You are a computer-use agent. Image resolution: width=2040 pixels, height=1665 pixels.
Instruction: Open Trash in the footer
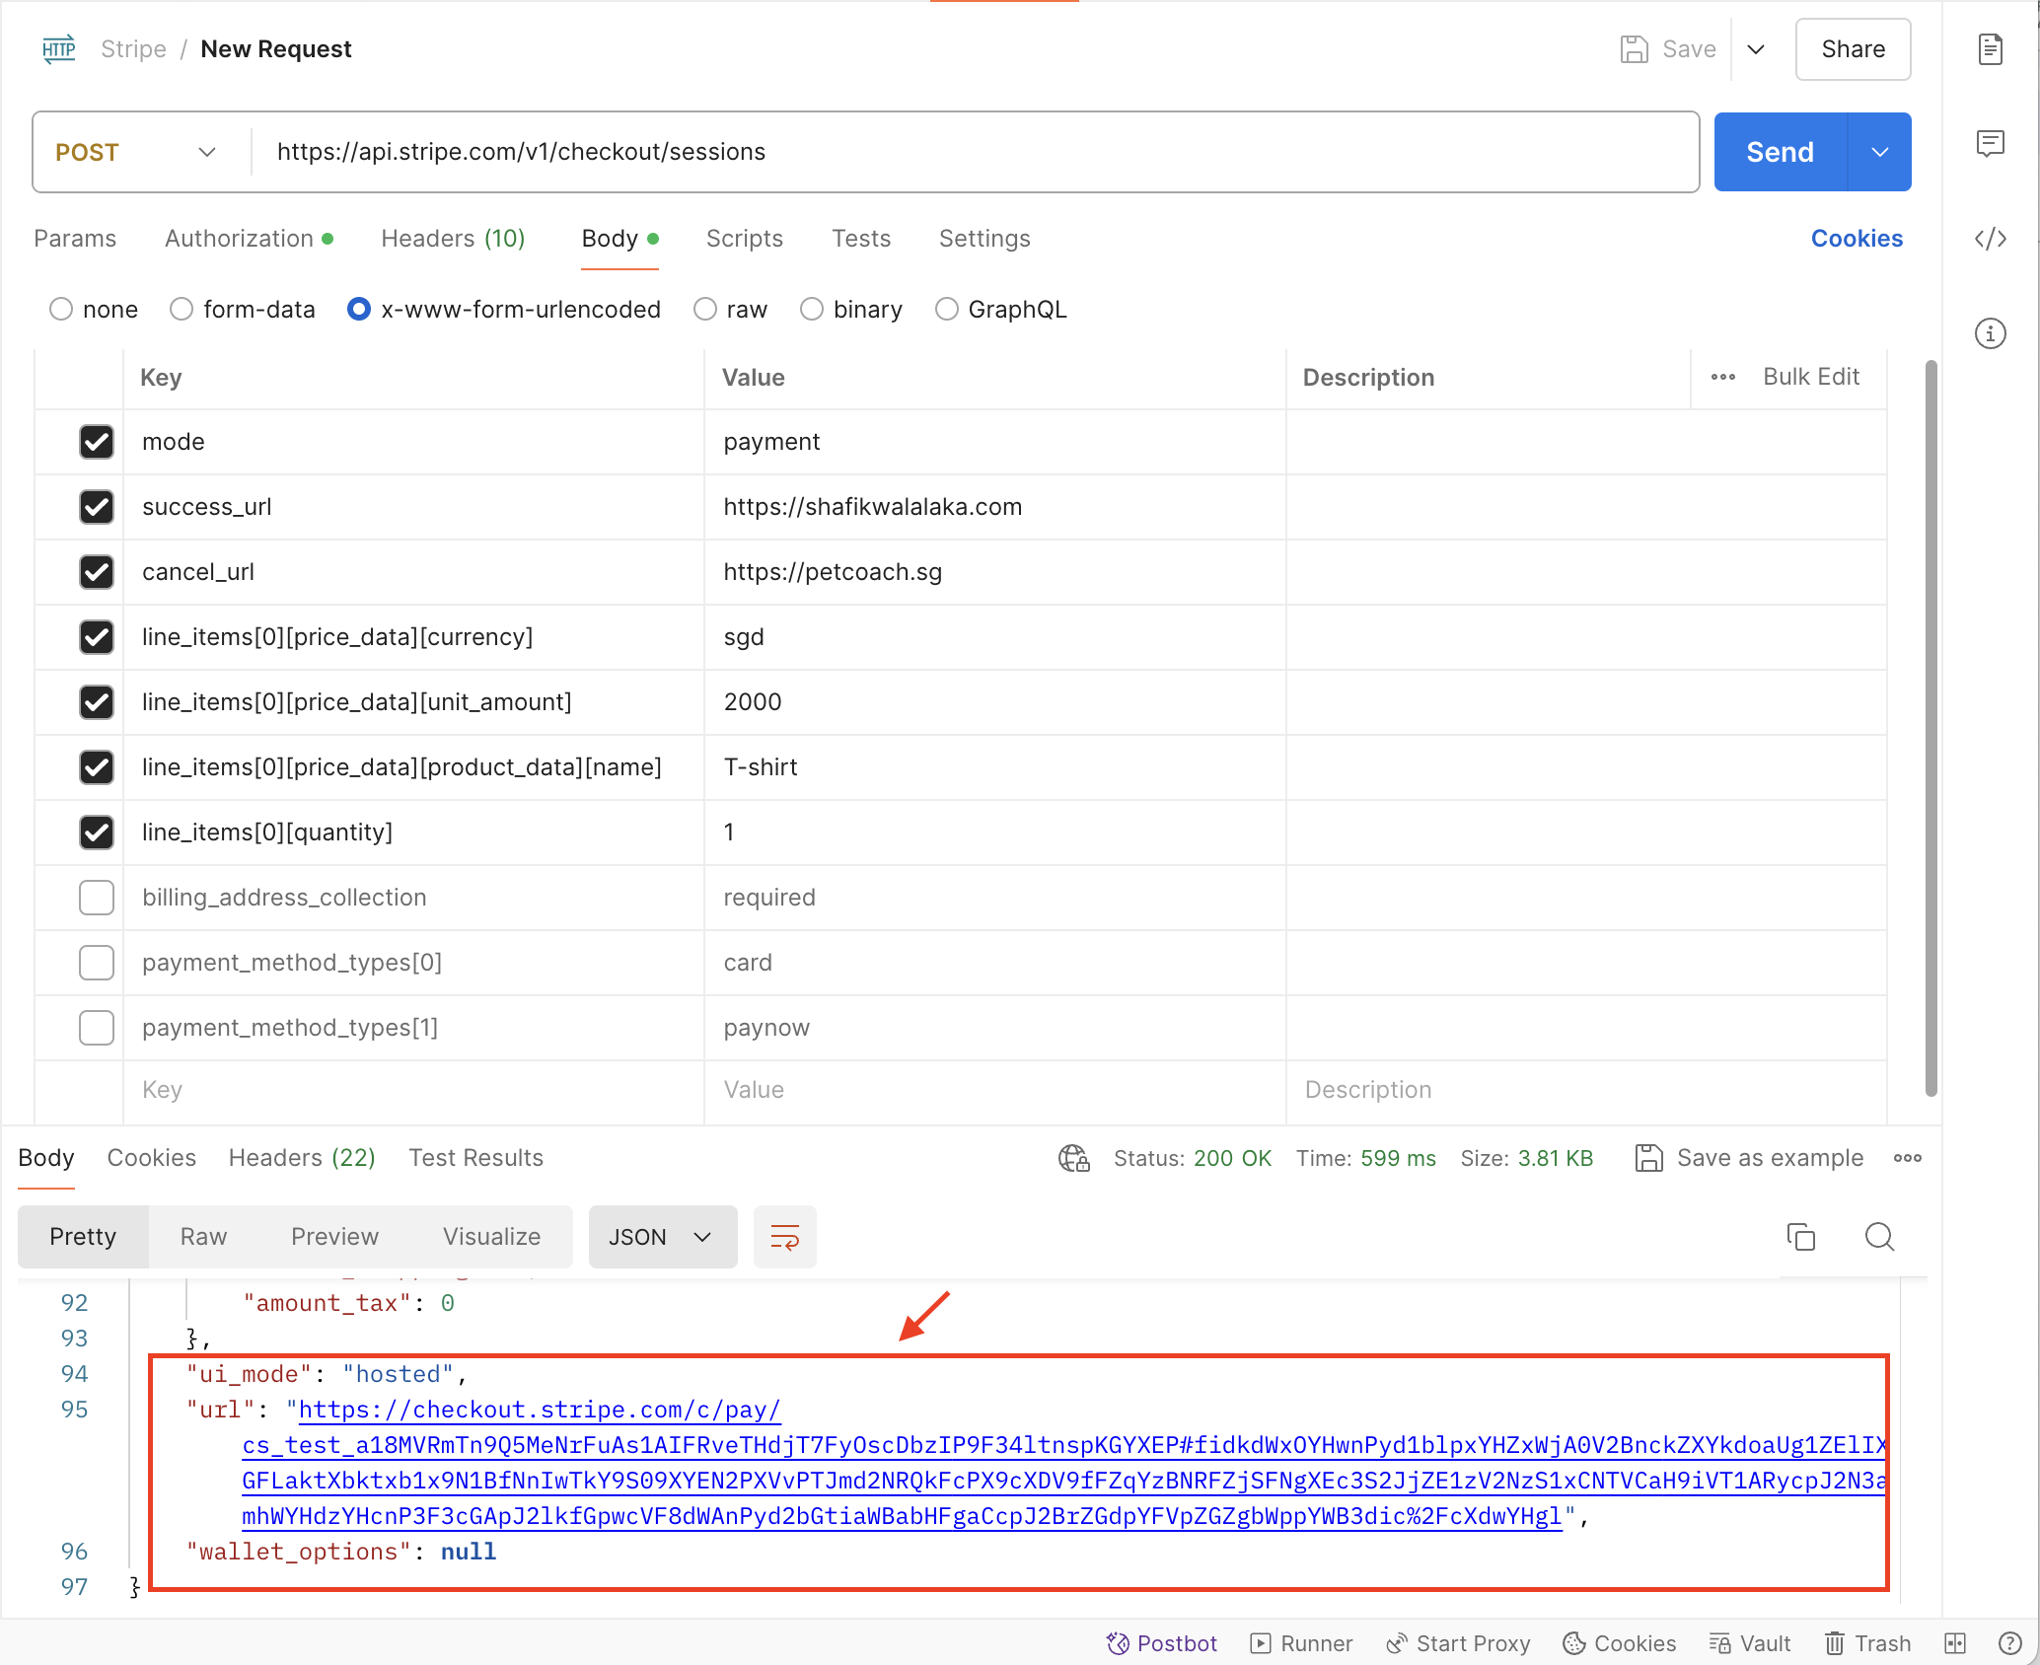pos(1868,1643)
